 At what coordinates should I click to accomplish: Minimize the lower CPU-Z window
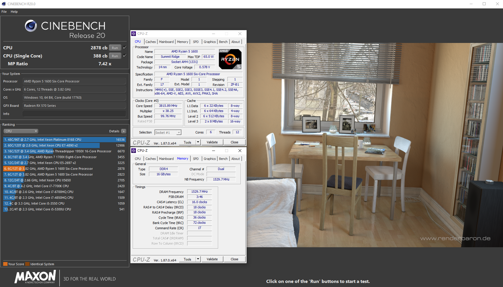214,151
